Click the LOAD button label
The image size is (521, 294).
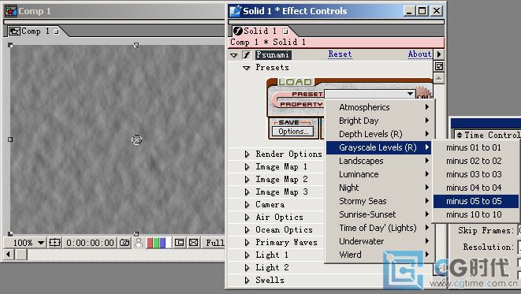[295, 82]
